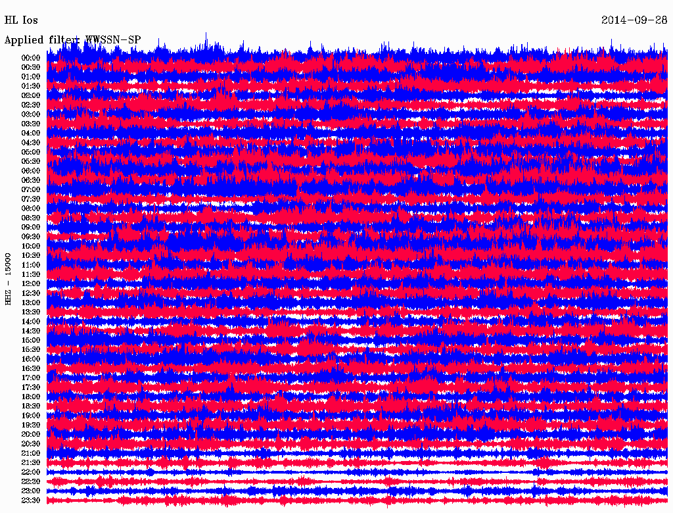Select the 21:00 time label

coord(30,453)
